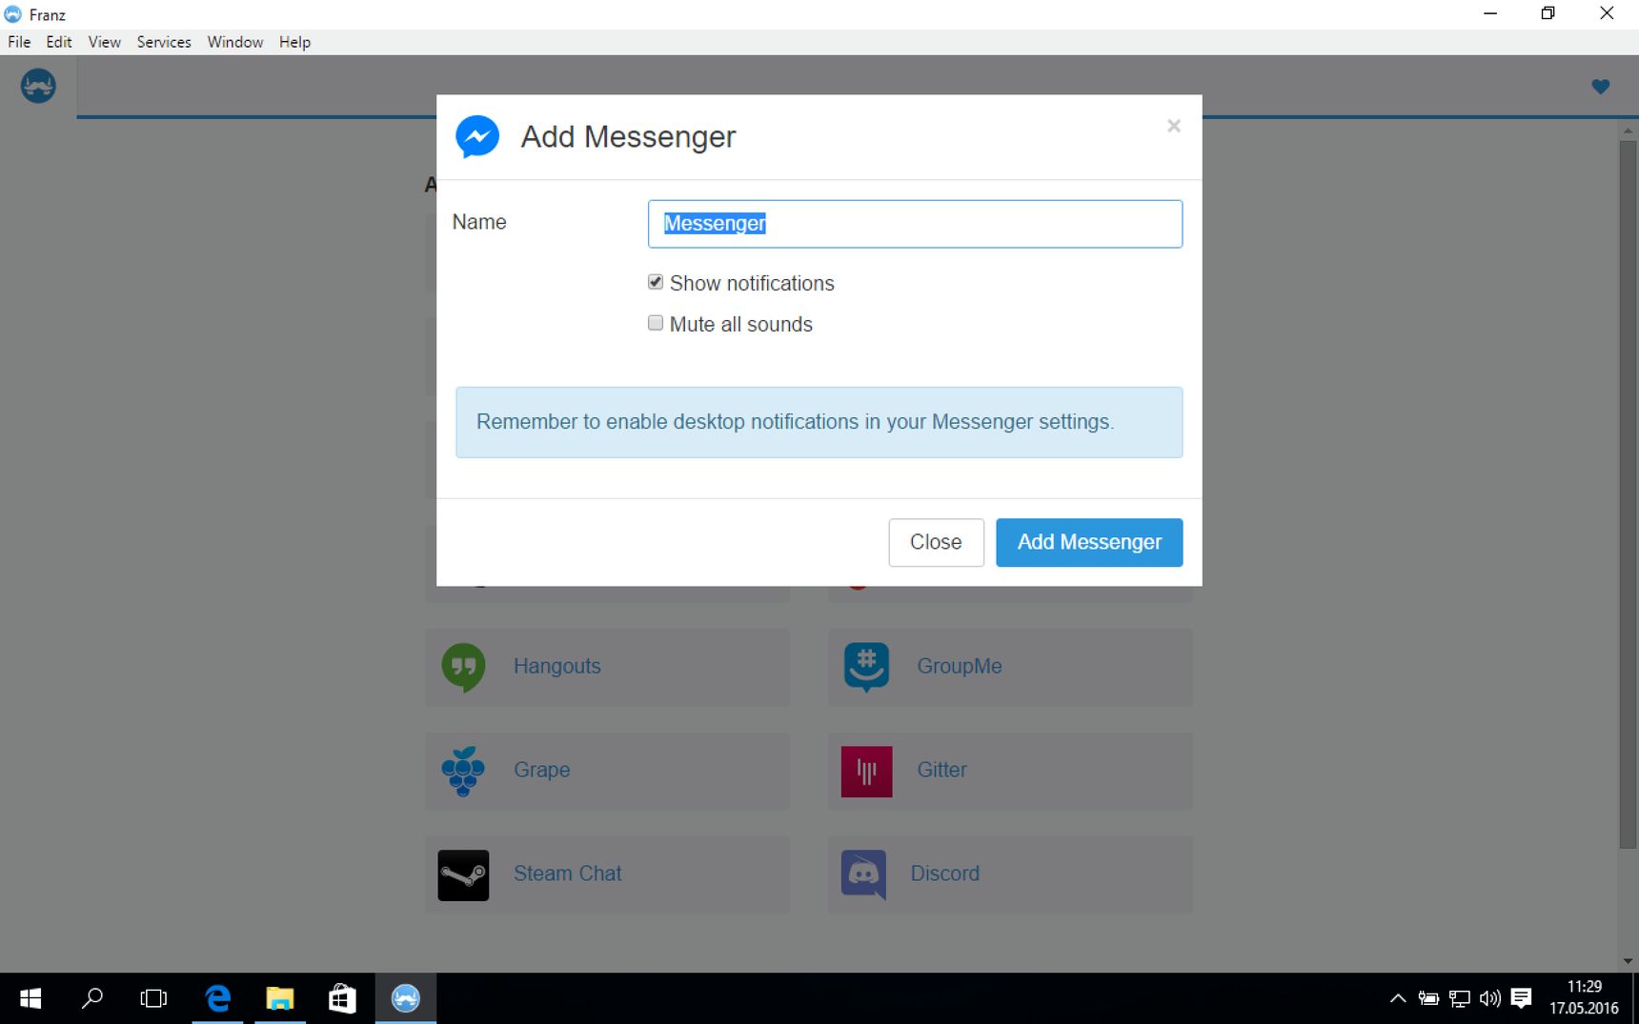This screenshot has width=1639, height=1024.
Task: Click the Hangouts label
Action: (x=557, y=666)
